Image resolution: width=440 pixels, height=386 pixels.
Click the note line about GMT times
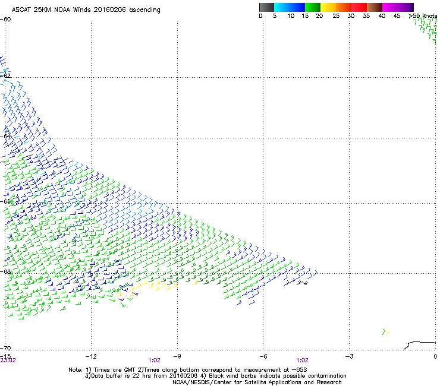coord(188,370)
